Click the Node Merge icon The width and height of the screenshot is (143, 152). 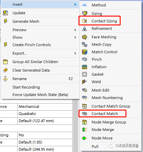point(85,130)
